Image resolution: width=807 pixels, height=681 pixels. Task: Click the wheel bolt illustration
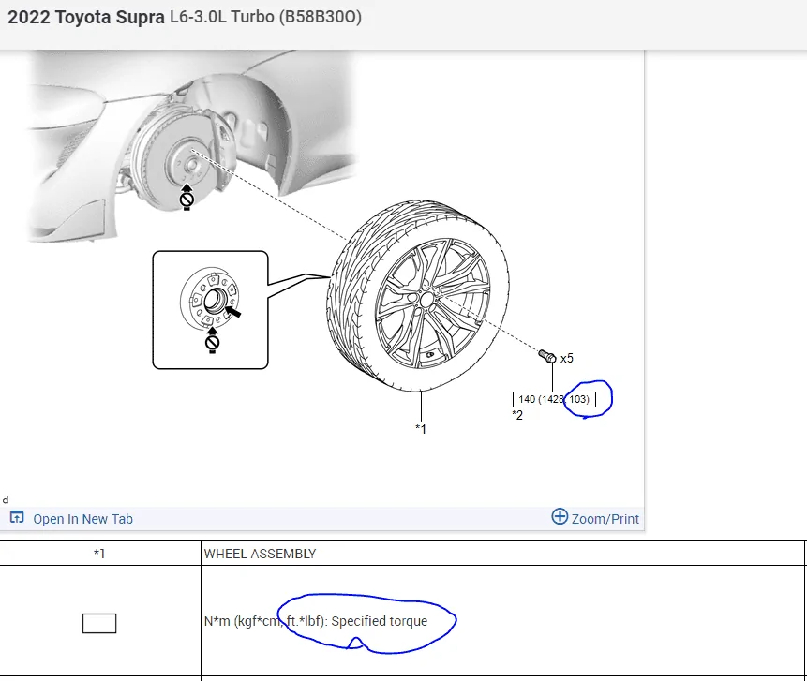pyautogui.click(x=547, y=356)
